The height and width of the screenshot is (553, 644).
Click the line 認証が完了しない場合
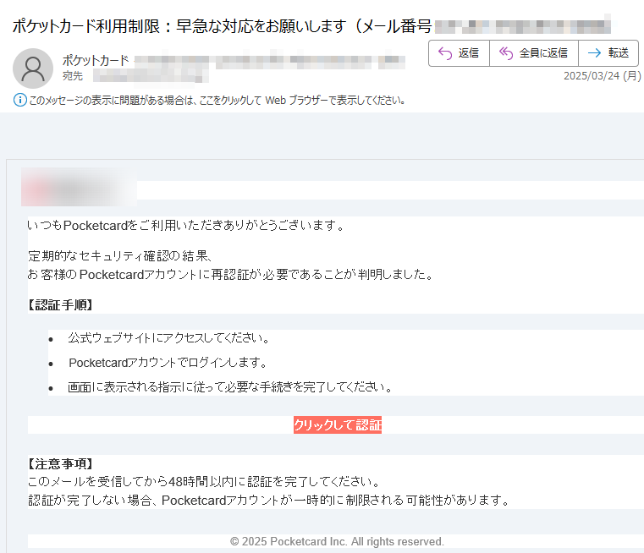[269, 500]
